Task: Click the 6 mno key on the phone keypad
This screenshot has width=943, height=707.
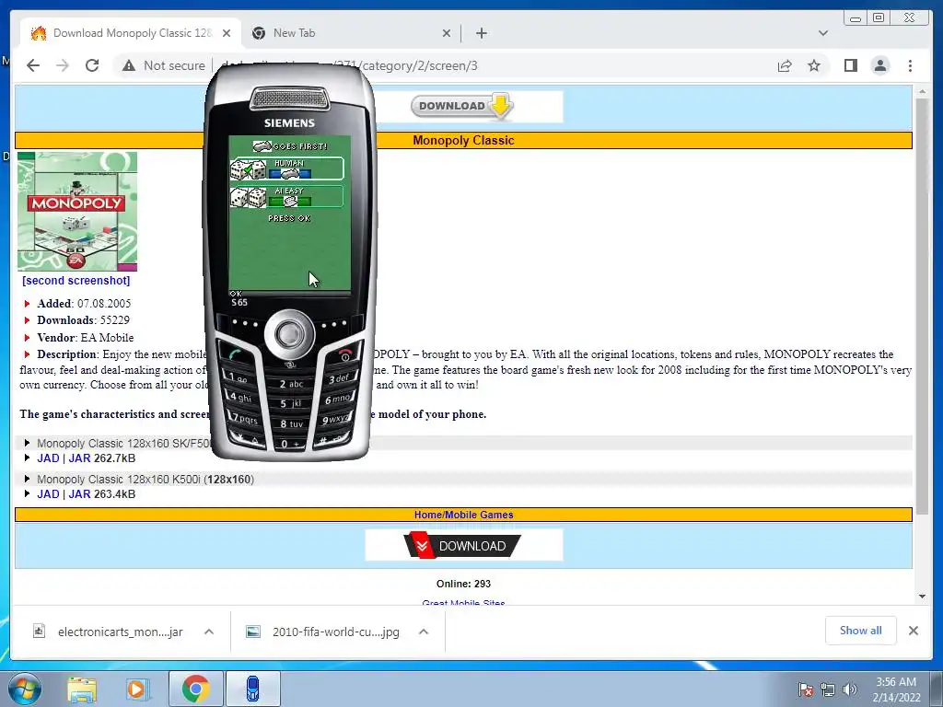Action: [x=337, y=399]
